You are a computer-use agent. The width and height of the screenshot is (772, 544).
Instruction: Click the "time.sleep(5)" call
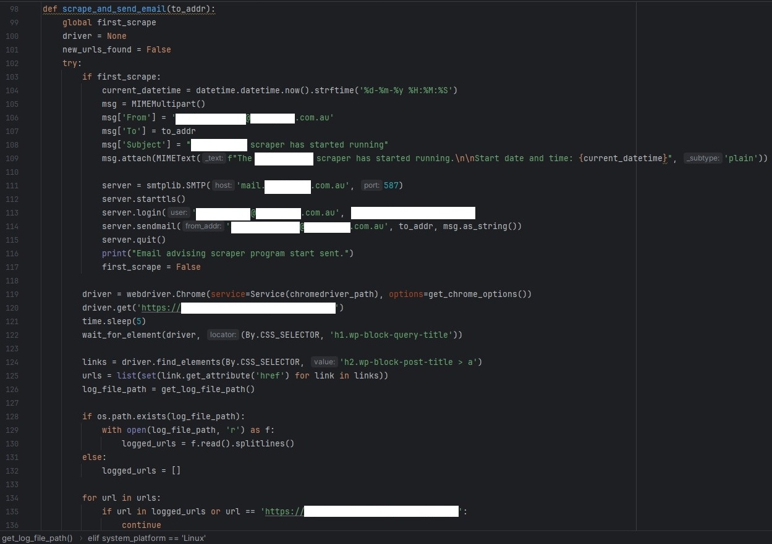coord(114,321)
